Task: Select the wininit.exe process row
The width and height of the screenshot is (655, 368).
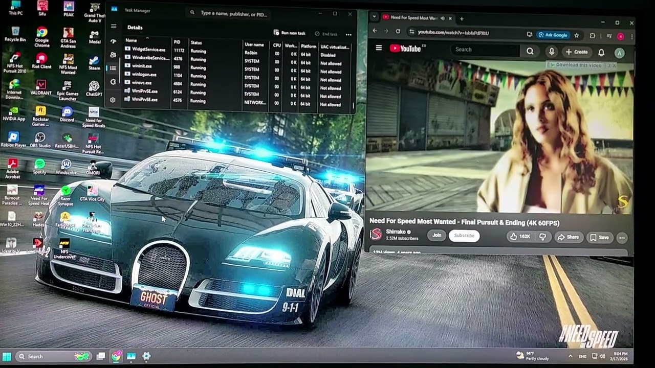Action: pyautogui.click(x=238, y=67)
